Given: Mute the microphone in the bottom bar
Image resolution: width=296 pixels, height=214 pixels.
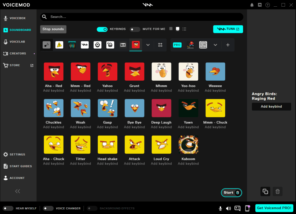Looking at the screenshot, I should click(x=220, y=208).
